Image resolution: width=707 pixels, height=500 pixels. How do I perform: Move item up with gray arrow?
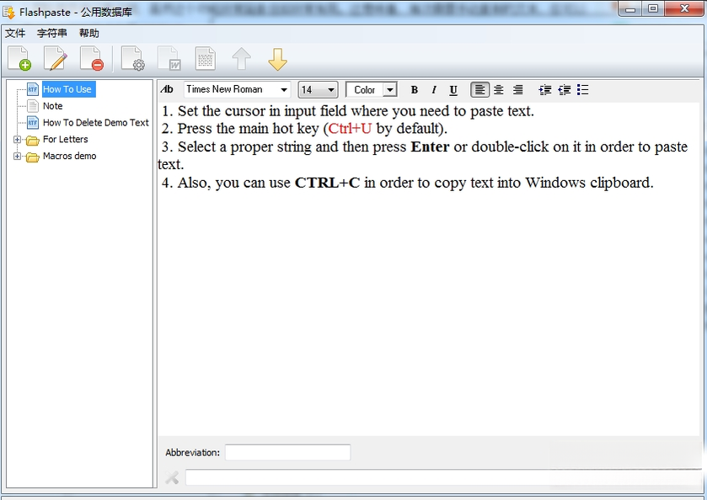click(241, 59)
